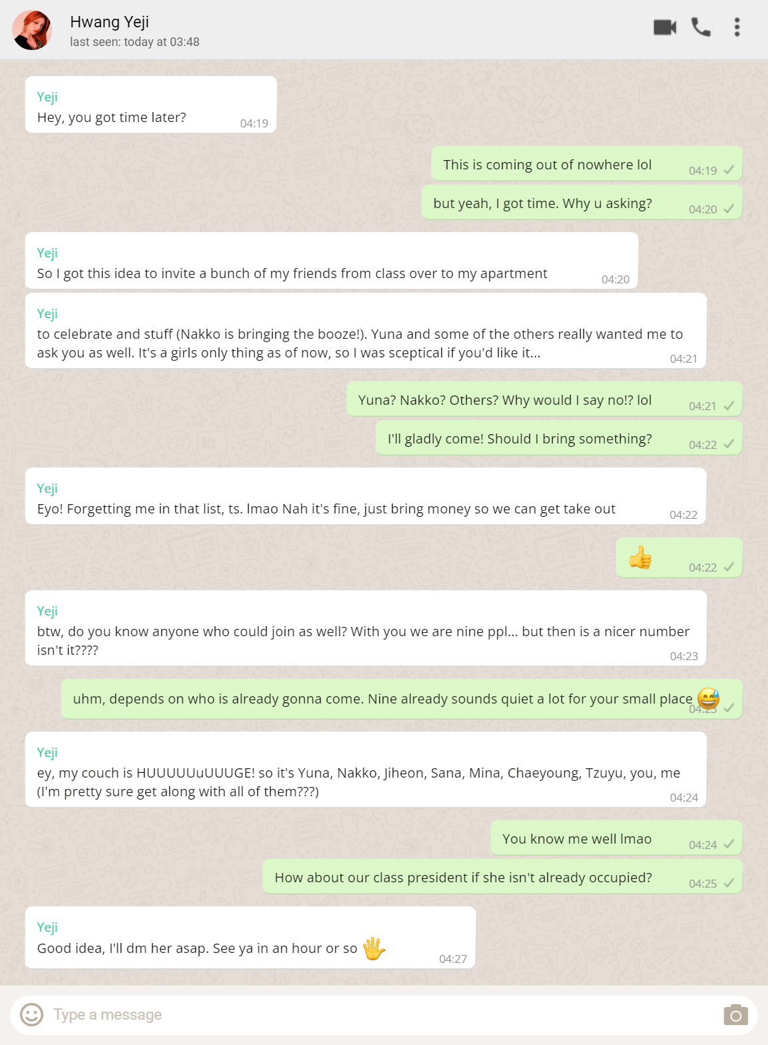Click the camera attachment icon

[x=735, y=1015]
